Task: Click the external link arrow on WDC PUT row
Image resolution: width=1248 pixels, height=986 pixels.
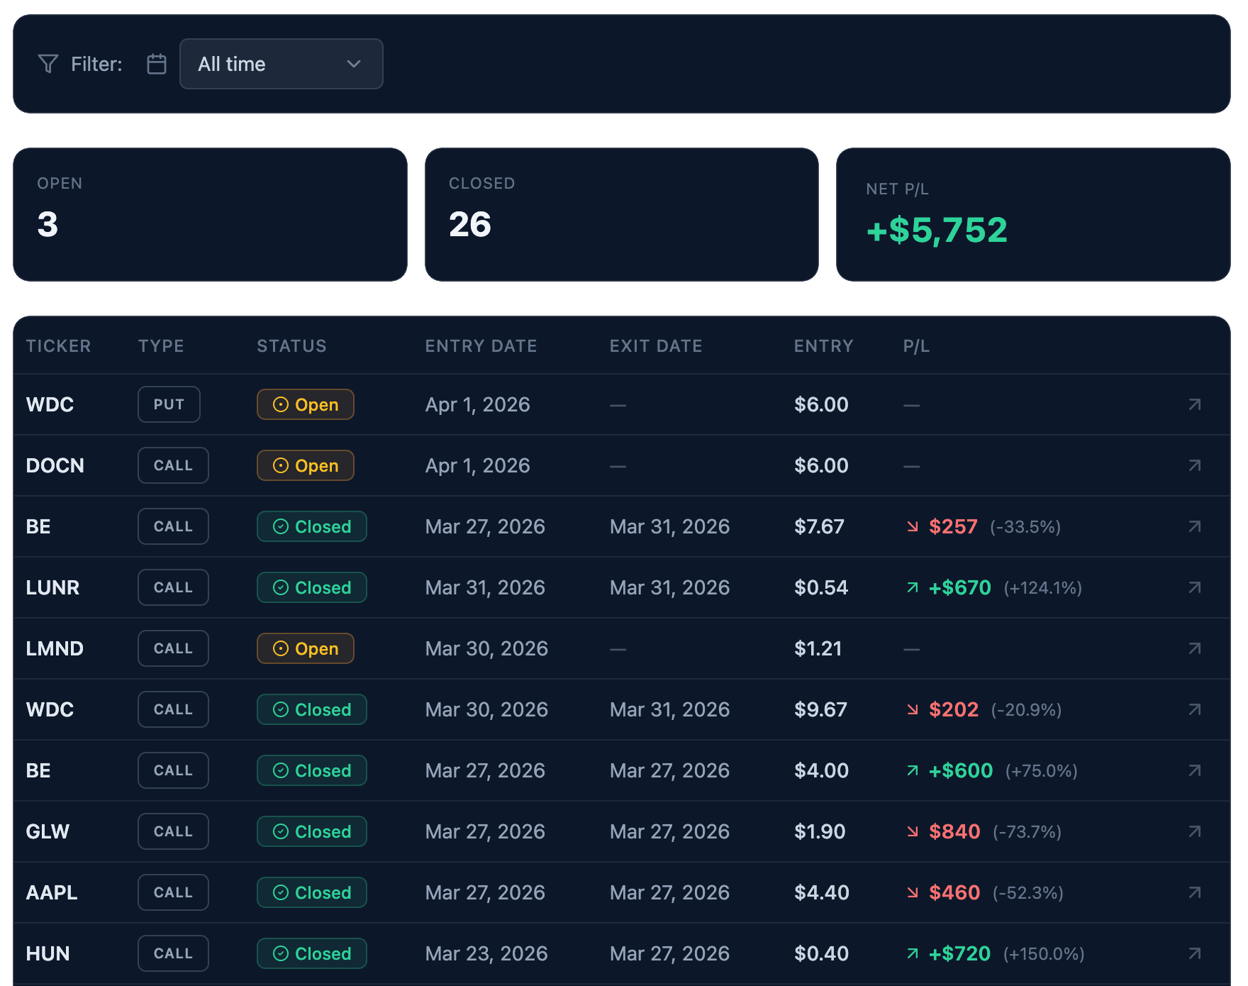Action: (1194, 404)
